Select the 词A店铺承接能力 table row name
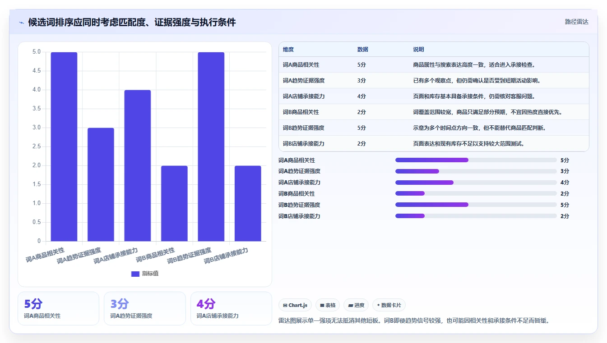 304,96
